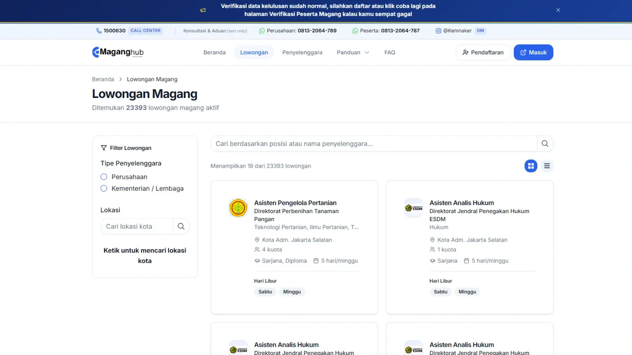Viewport: 632px width, 355px height.
Task: Click the Masuk login button
Action: pyautogui.click(x=533, y=52)
